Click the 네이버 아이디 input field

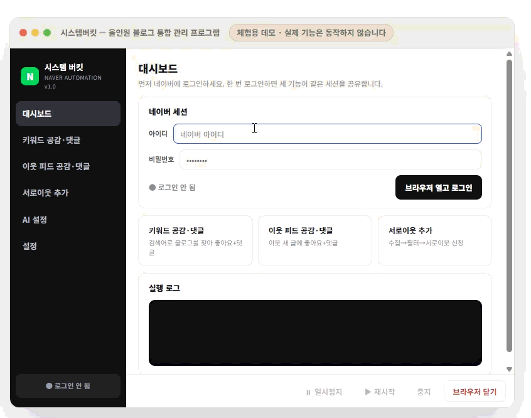[328, 134]
